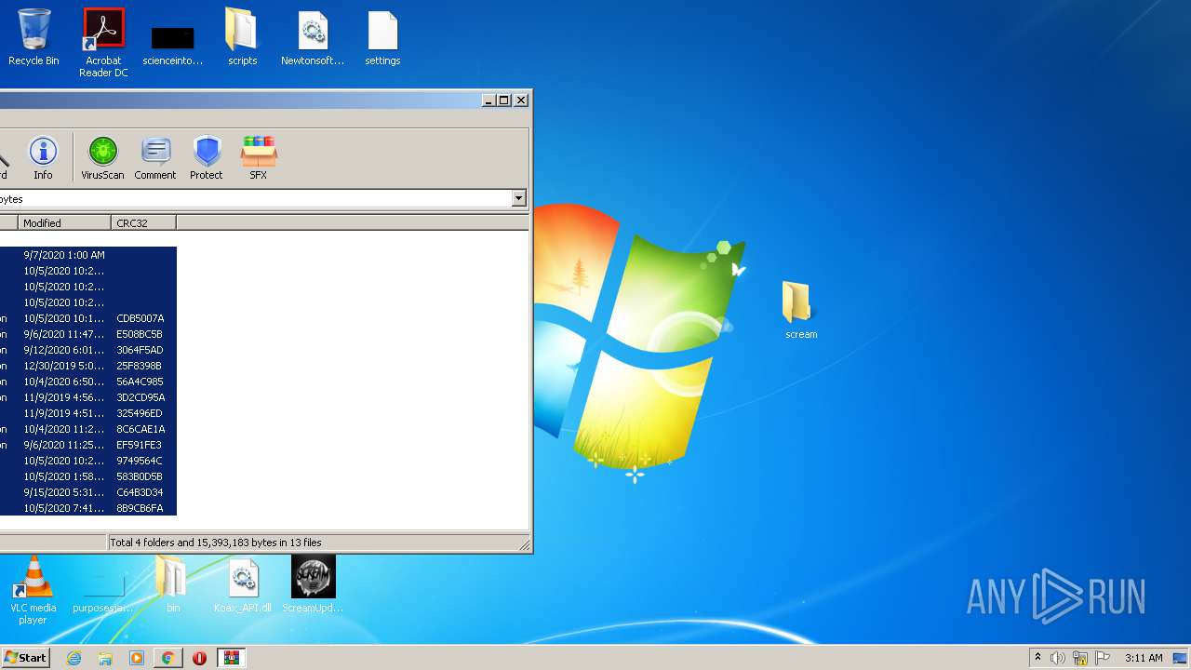1191x670 pixels.
Task: Sort files by CRC32 column
Action: click(x=143, y=223)
